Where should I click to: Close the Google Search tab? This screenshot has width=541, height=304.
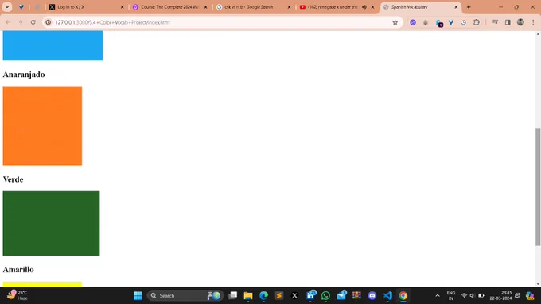pos(289,7)
